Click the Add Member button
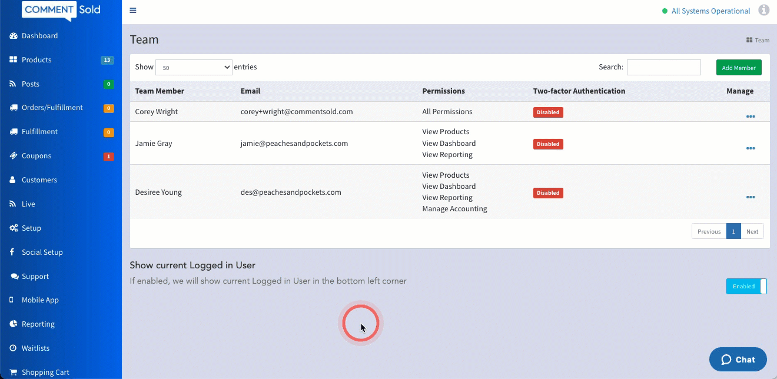The height and width of the screenshot is (379, 777). coord(739,68)
